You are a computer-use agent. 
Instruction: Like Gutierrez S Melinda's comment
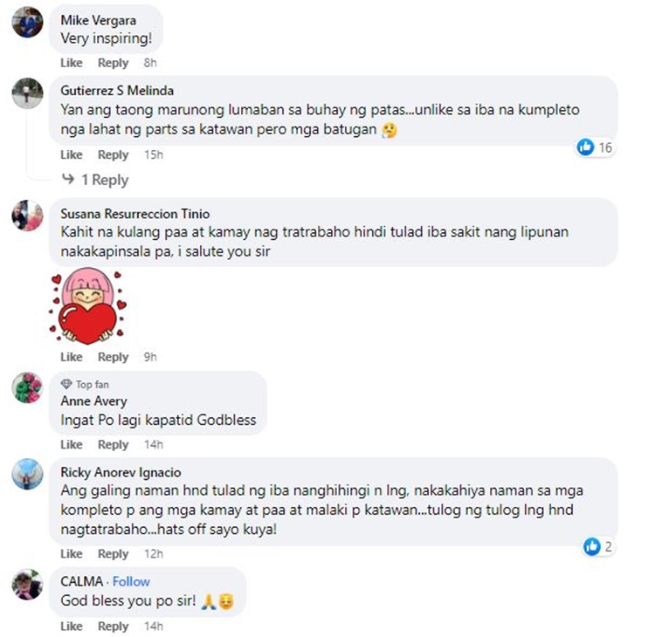(72, 154)
